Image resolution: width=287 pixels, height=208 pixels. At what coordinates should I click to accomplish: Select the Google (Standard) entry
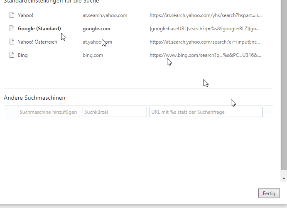pos(39,29)
